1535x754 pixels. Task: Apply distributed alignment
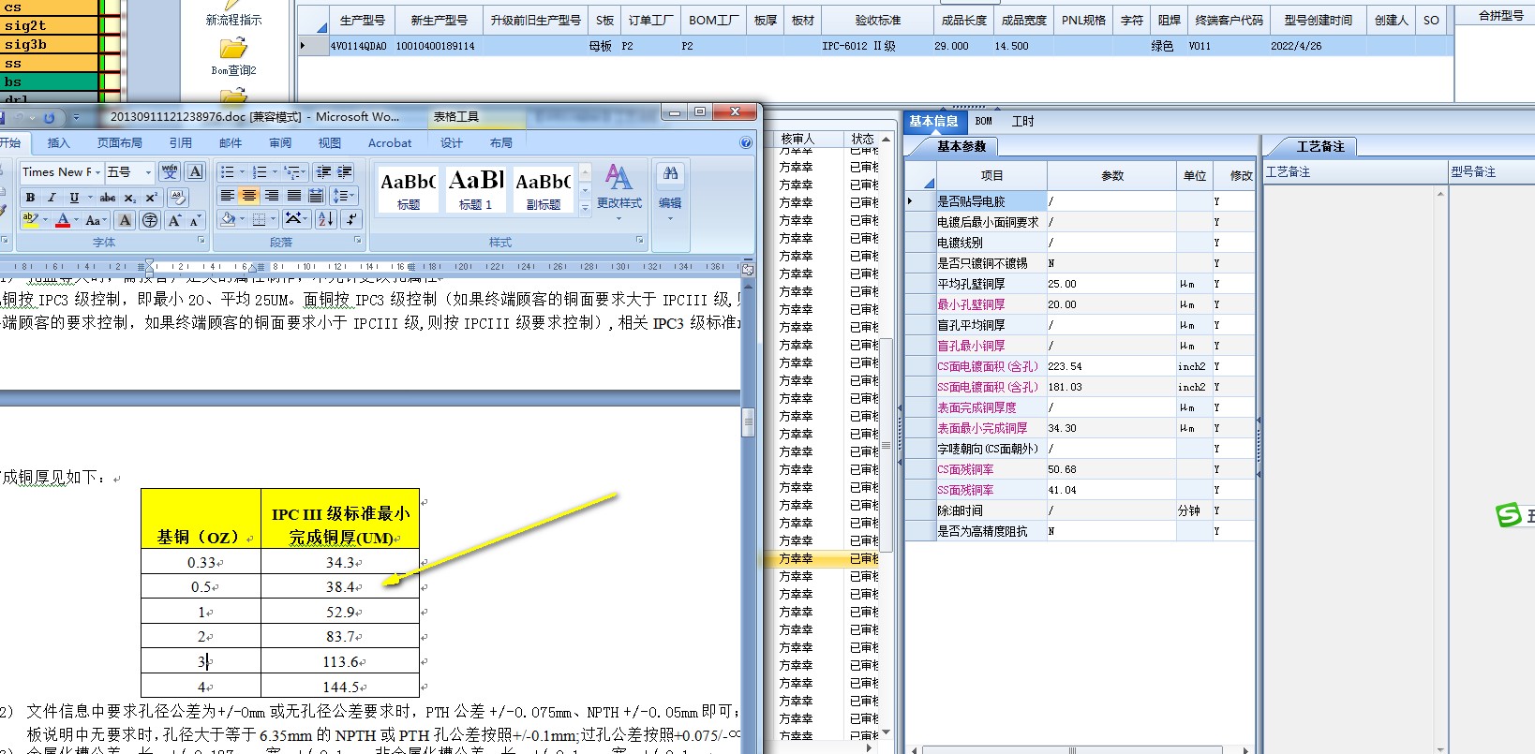coord(316,196)
